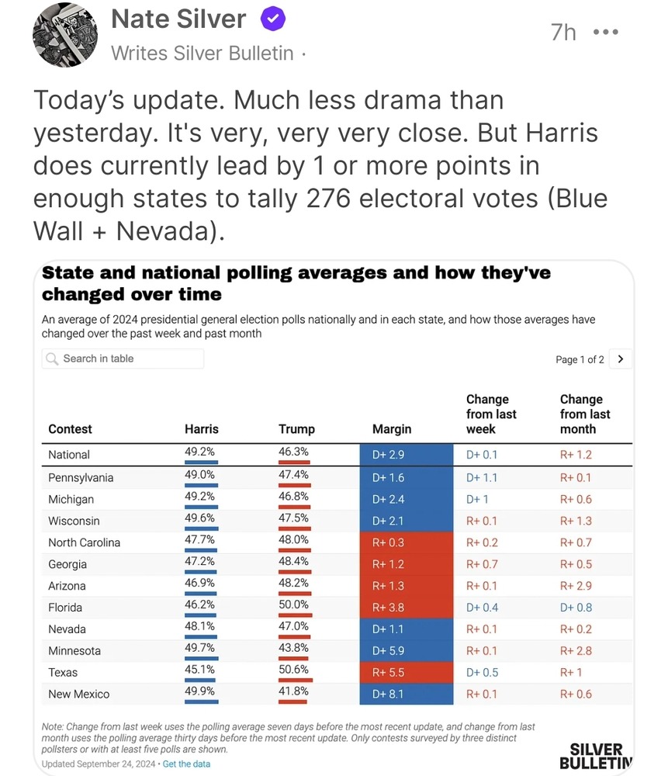Image resolution: width=668 pixels, height=776 pixels.
Task: Click in the Search in table field
Action: [x=123, y=359]
